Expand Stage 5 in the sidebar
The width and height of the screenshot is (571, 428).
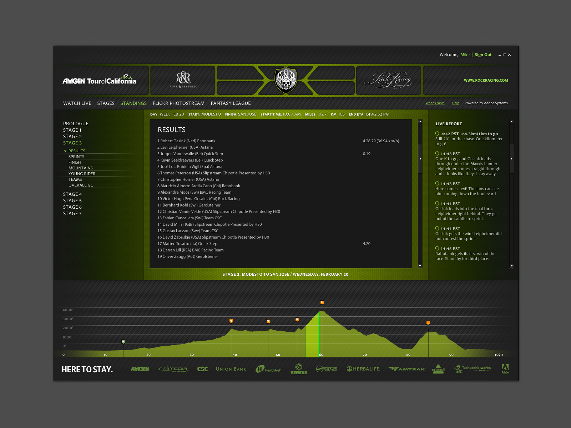(72, 200)
